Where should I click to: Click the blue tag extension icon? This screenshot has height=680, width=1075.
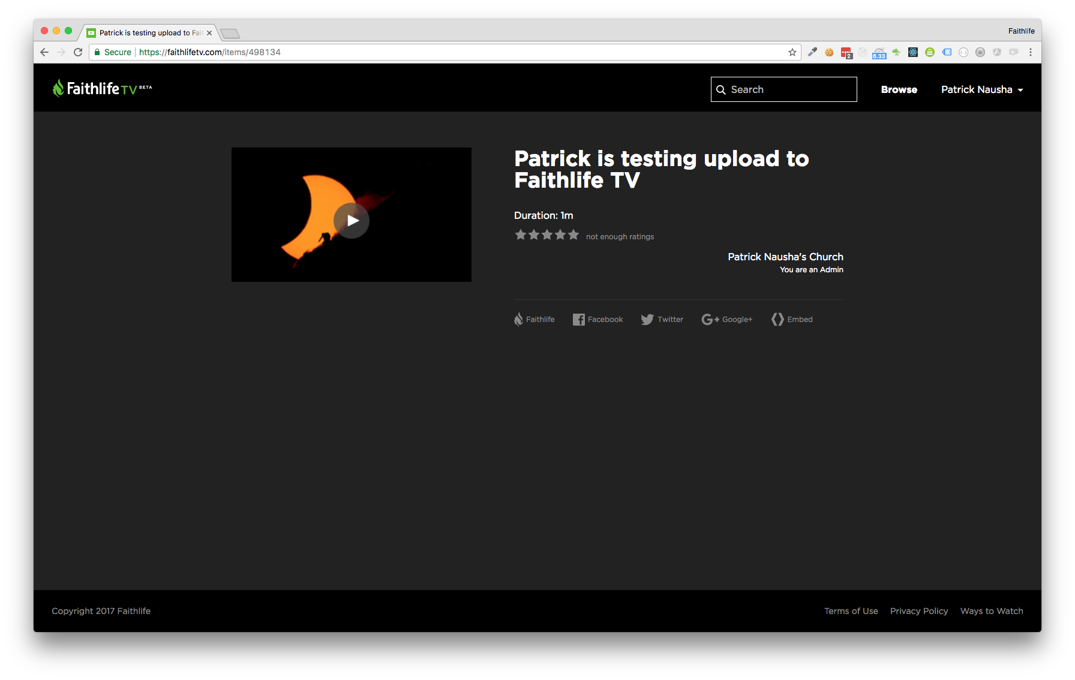(x=947, y=52)
